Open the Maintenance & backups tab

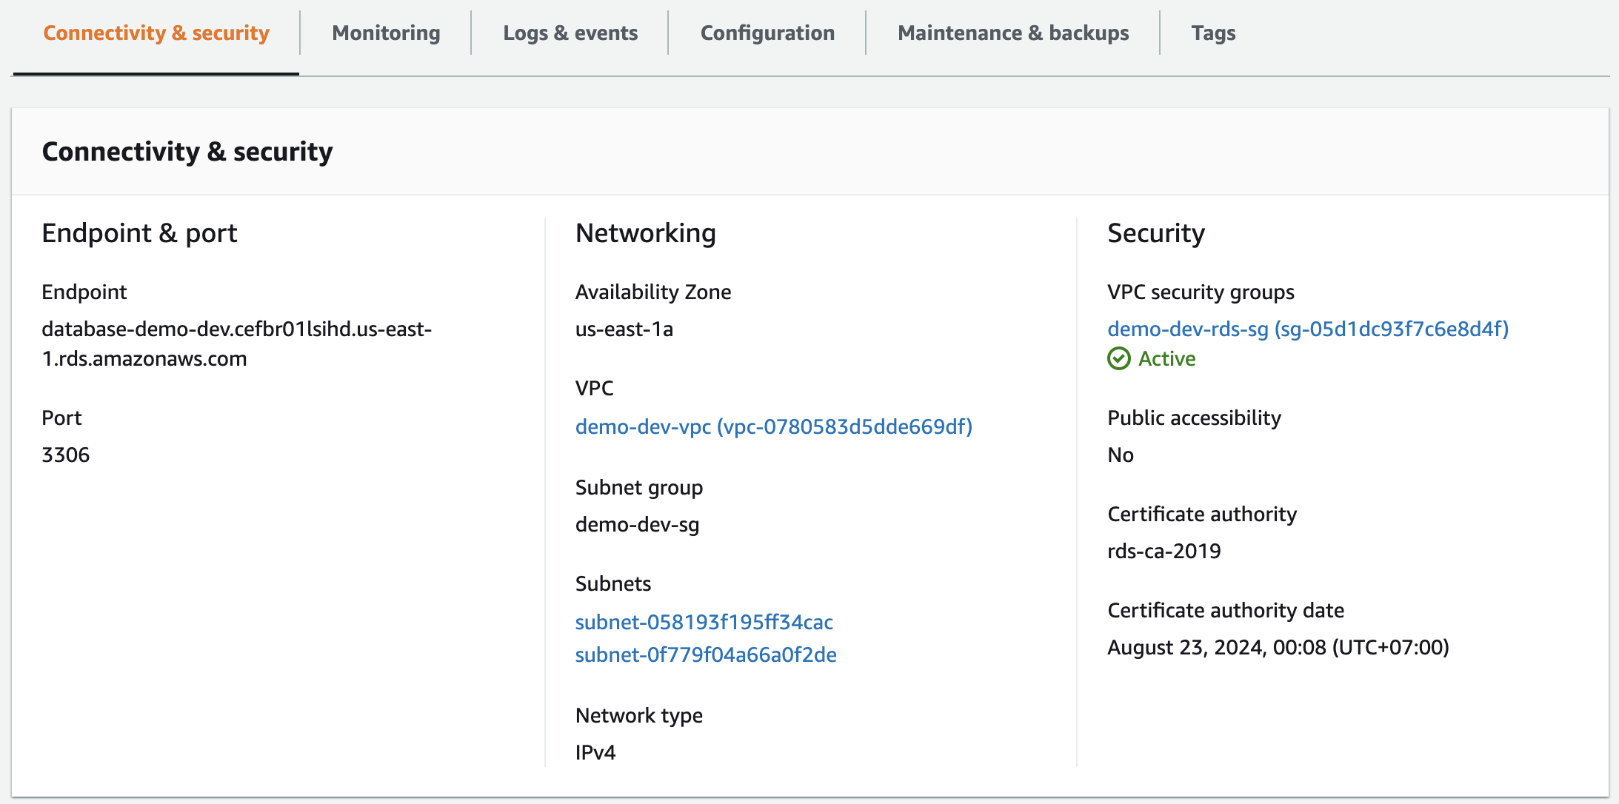point(1013,33)
